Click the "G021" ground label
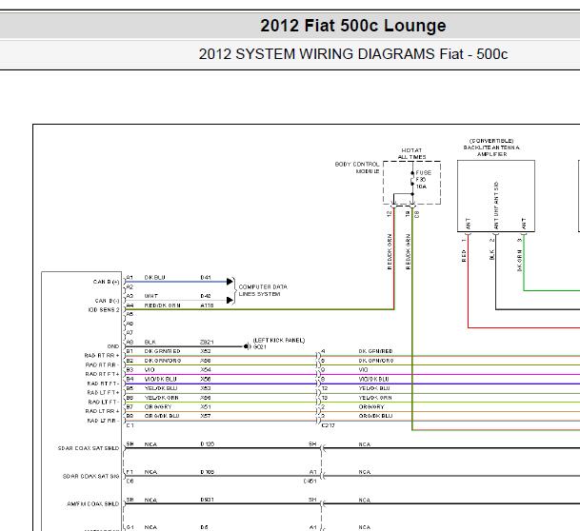The height and width of the screenshot is (531, 580). pyautogui.click(x=260, y=347)
